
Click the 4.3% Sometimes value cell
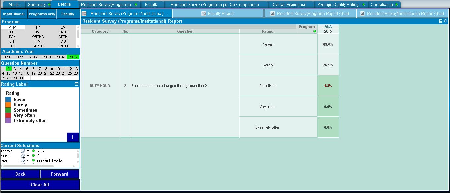(x=328, y=86)
